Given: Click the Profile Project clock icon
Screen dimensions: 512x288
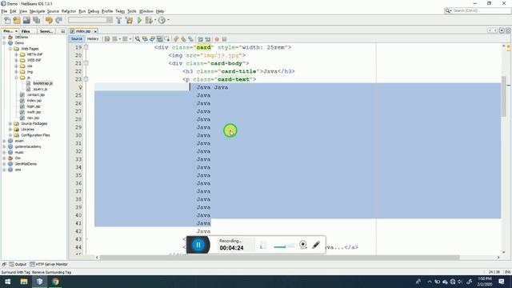Looking at the screenshot, I should pyautogui.click(x=162, y=20).
